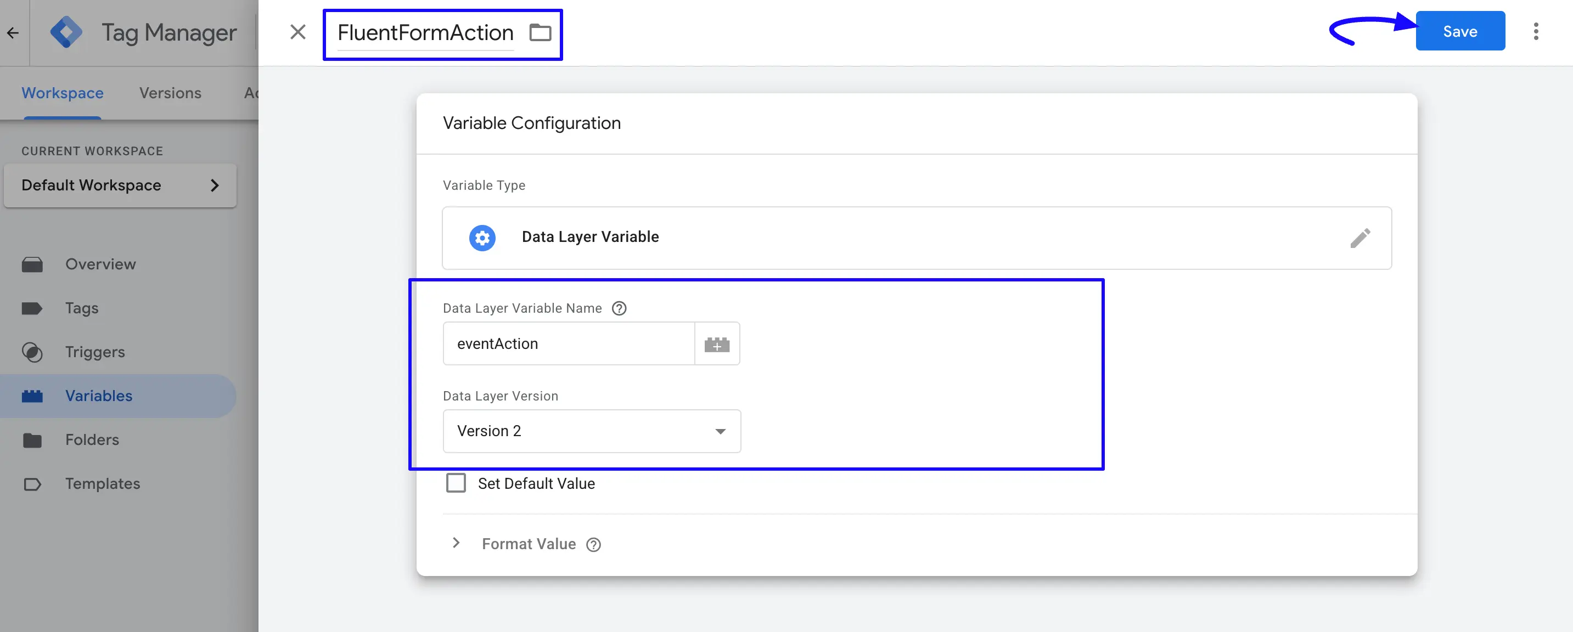Select Variables in the sidebar
The height and width of the screenshot is (632, 1573).
(119, 396)
